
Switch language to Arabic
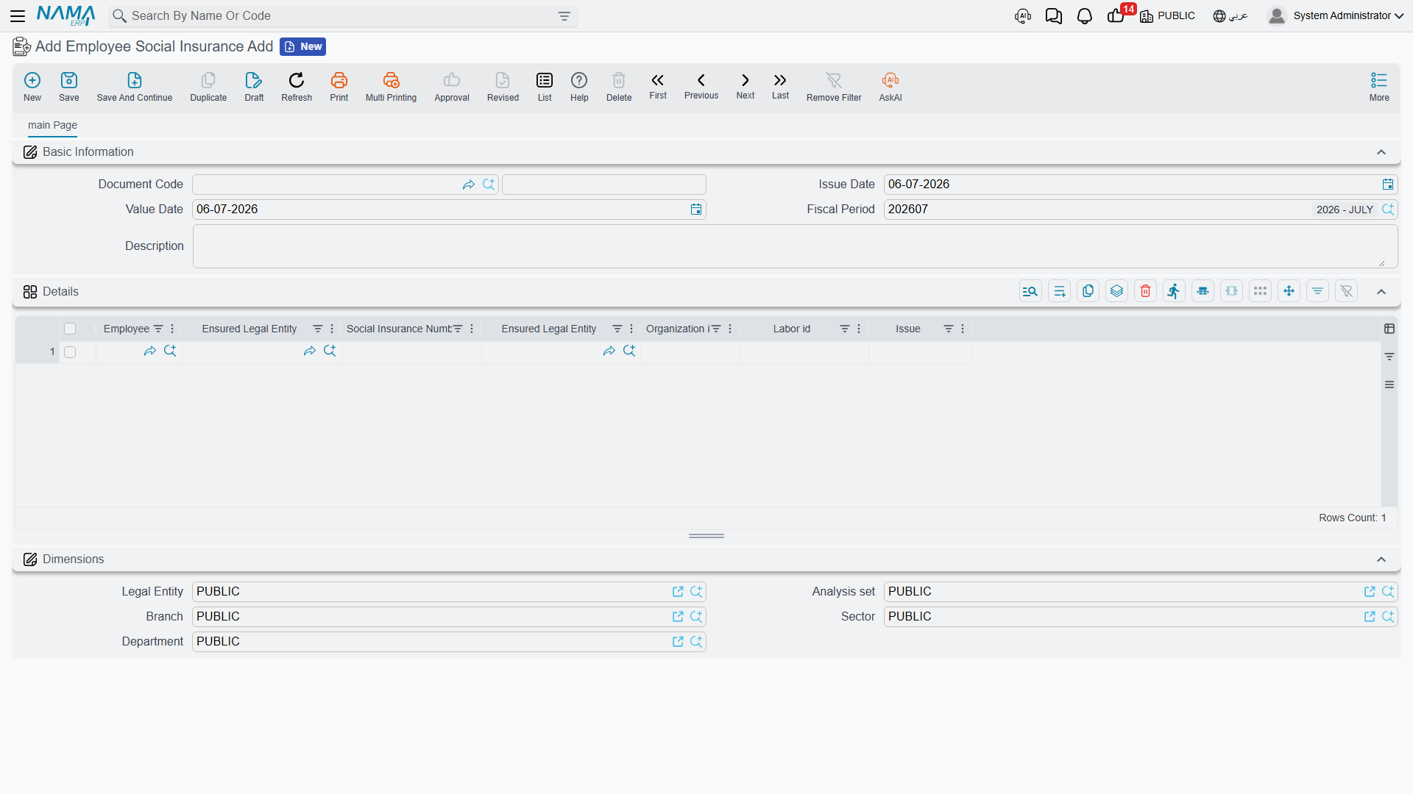click(x=1230, y=16)
